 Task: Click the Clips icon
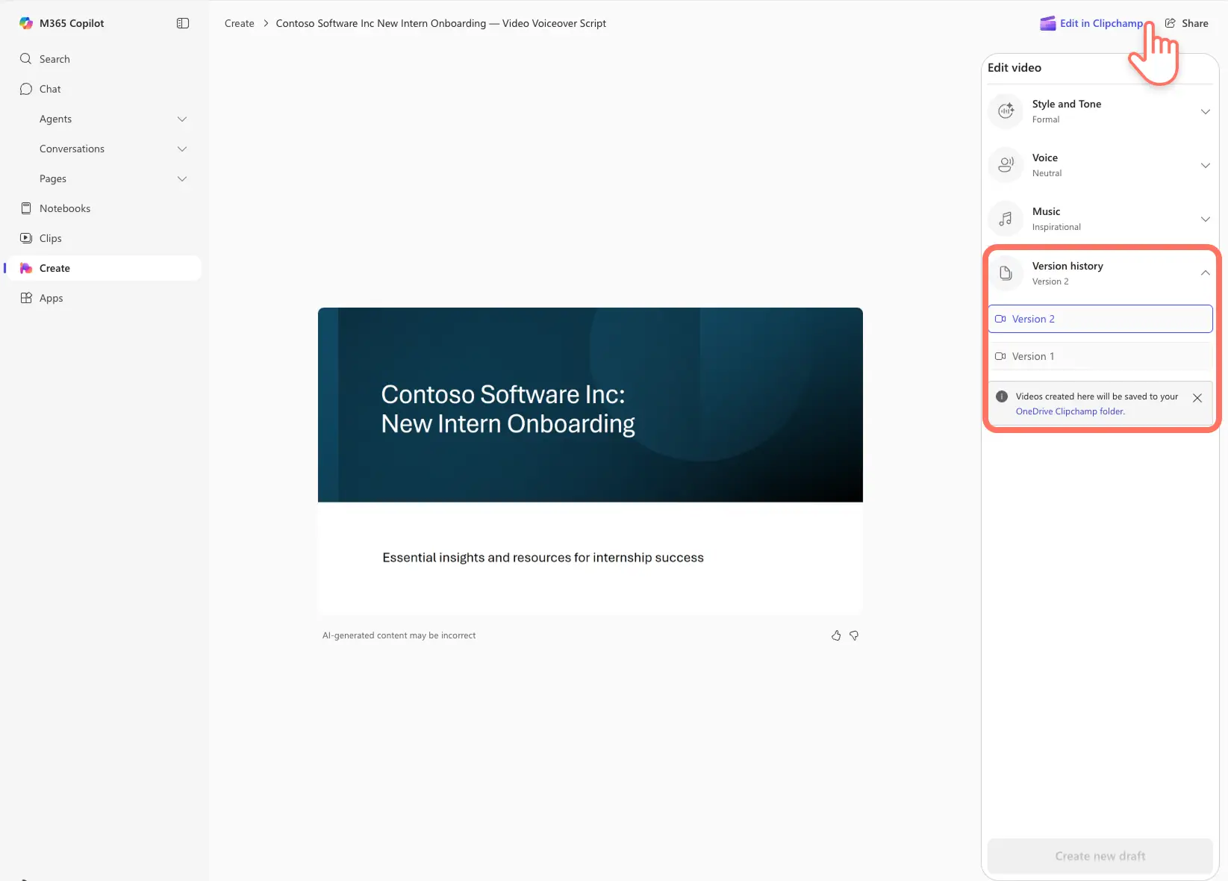(x=26, y=238)
